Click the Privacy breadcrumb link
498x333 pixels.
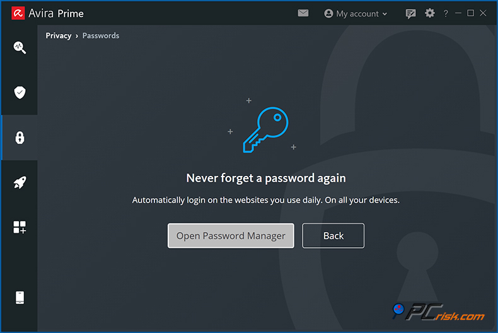point(59,36)
